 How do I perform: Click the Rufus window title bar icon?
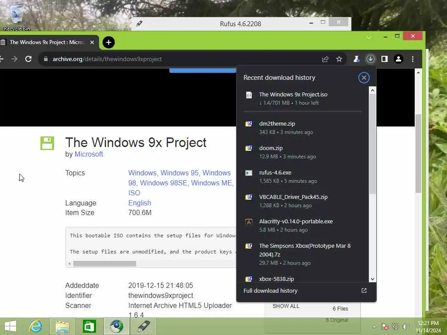pos(139,24)
